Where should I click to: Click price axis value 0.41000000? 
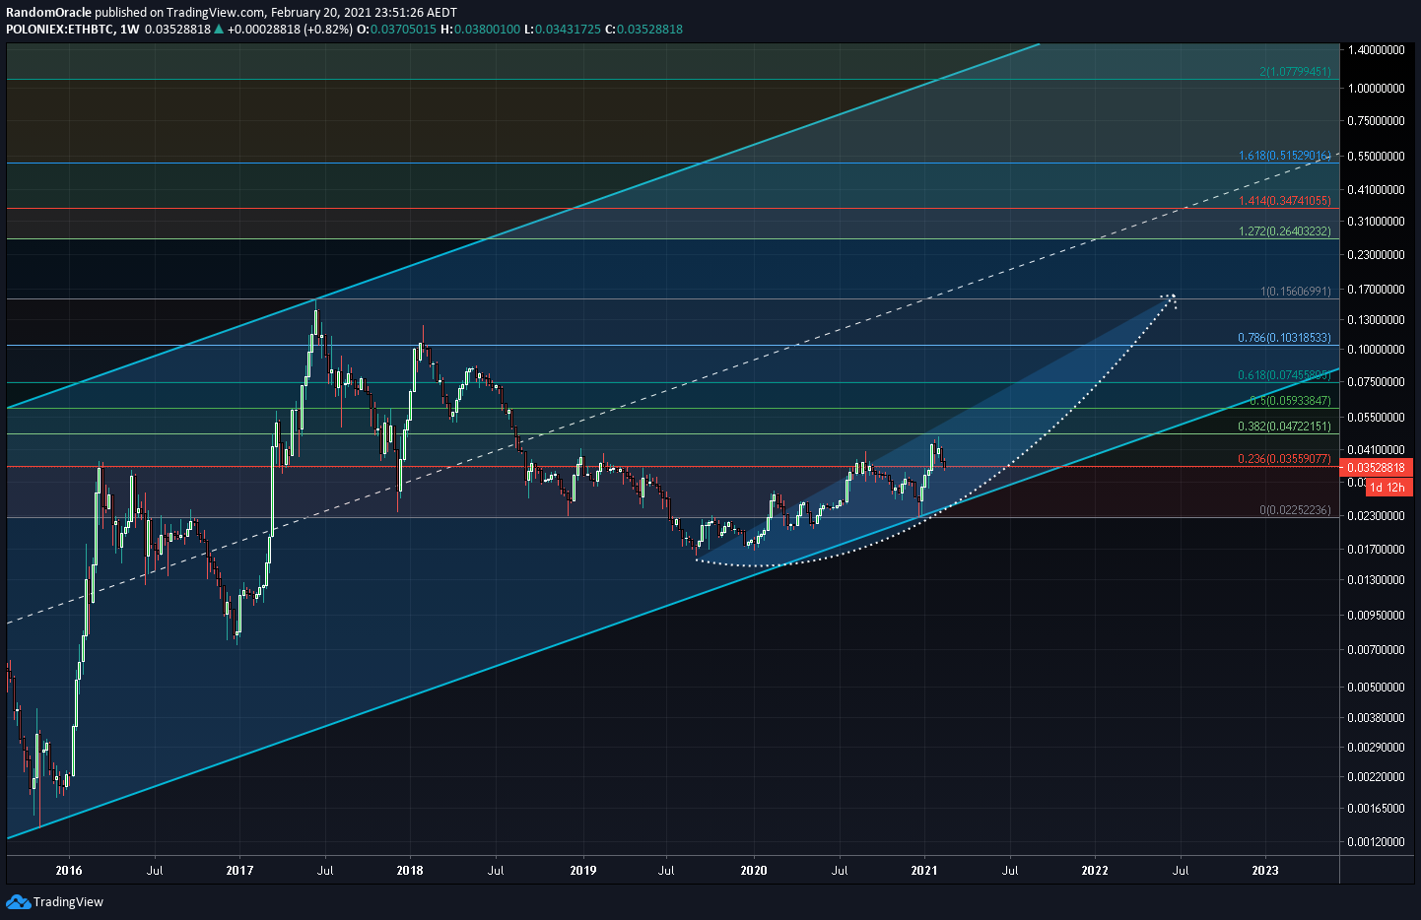click(1376, 190)
